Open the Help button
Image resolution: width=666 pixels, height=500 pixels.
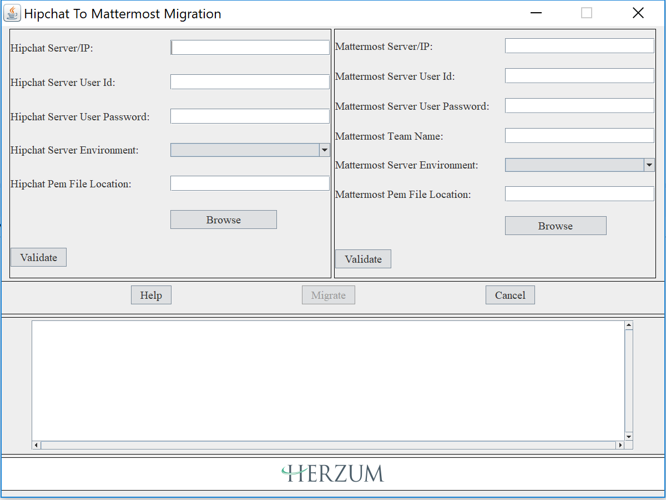click(x=151, y=295)
